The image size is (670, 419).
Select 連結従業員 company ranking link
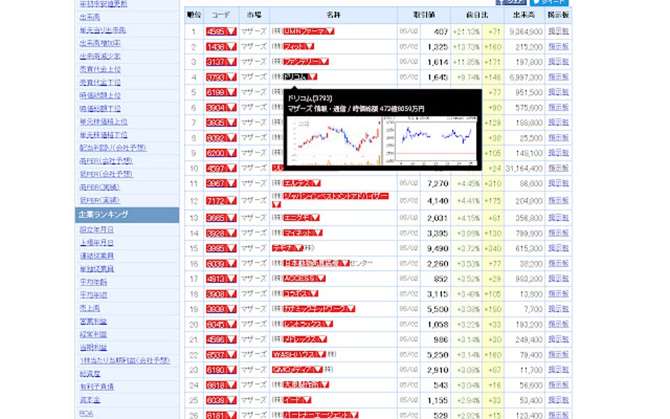pos(97,256)
